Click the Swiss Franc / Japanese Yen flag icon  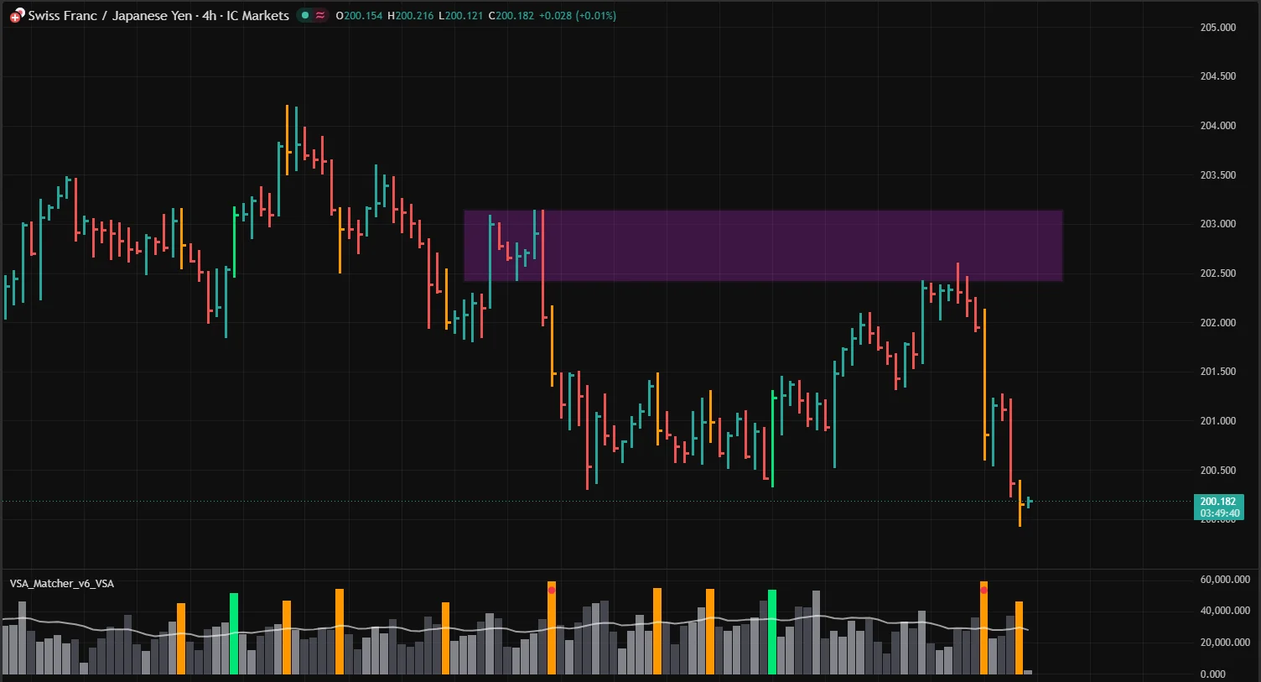pos(17,16)
